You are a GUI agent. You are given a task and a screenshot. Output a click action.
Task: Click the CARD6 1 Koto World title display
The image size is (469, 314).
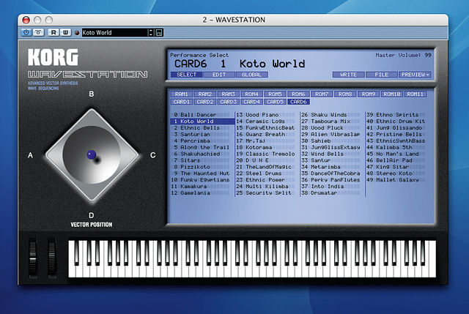[240, 64]
